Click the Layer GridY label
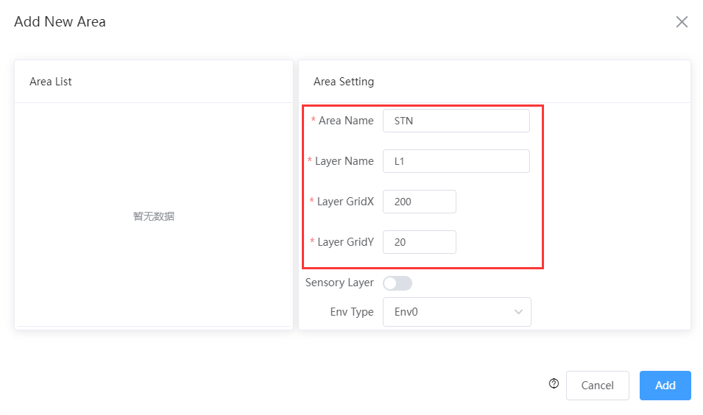The image size is (703, 415). click(x=345, y=242)
